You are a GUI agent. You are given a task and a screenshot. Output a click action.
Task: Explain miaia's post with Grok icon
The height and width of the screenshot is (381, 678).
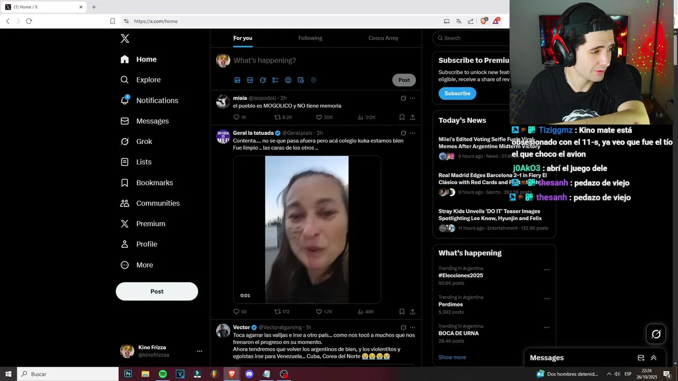point(403,98)
